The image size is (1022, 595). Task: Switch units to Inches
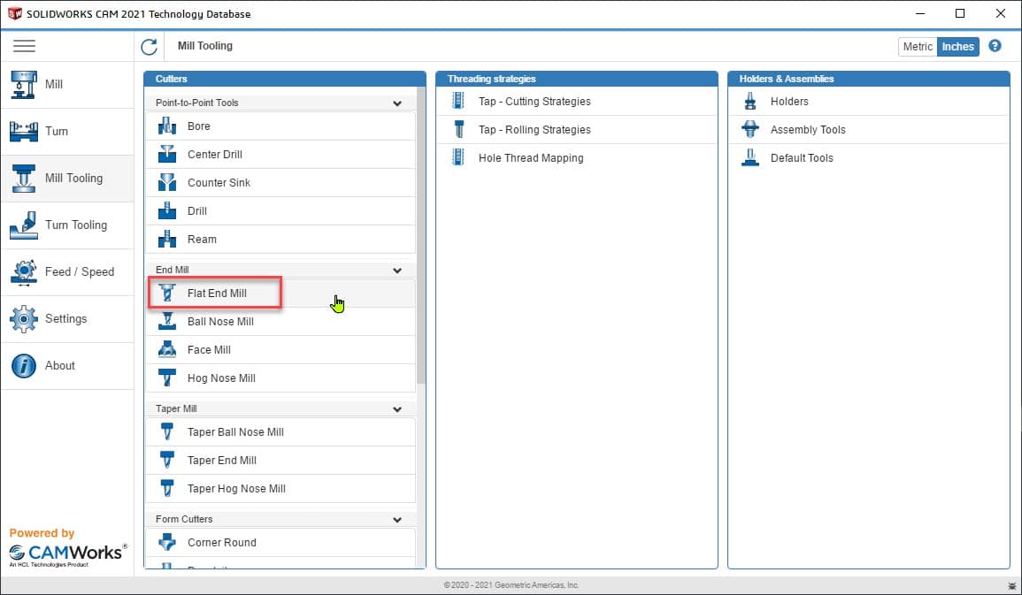click(958, 47)
